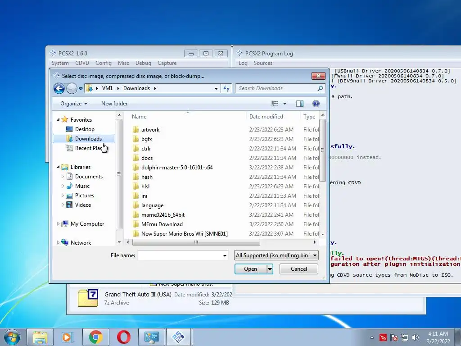Viewport: 461px width, 346px height.
Task: Open the Windows Start menu
Action: point(12,337)
